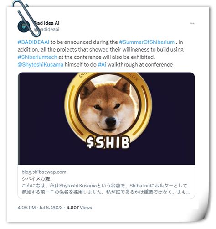Click the Japanese card description text
The width and height of the screenshot is (216, 229).
[x=105, y=189]
